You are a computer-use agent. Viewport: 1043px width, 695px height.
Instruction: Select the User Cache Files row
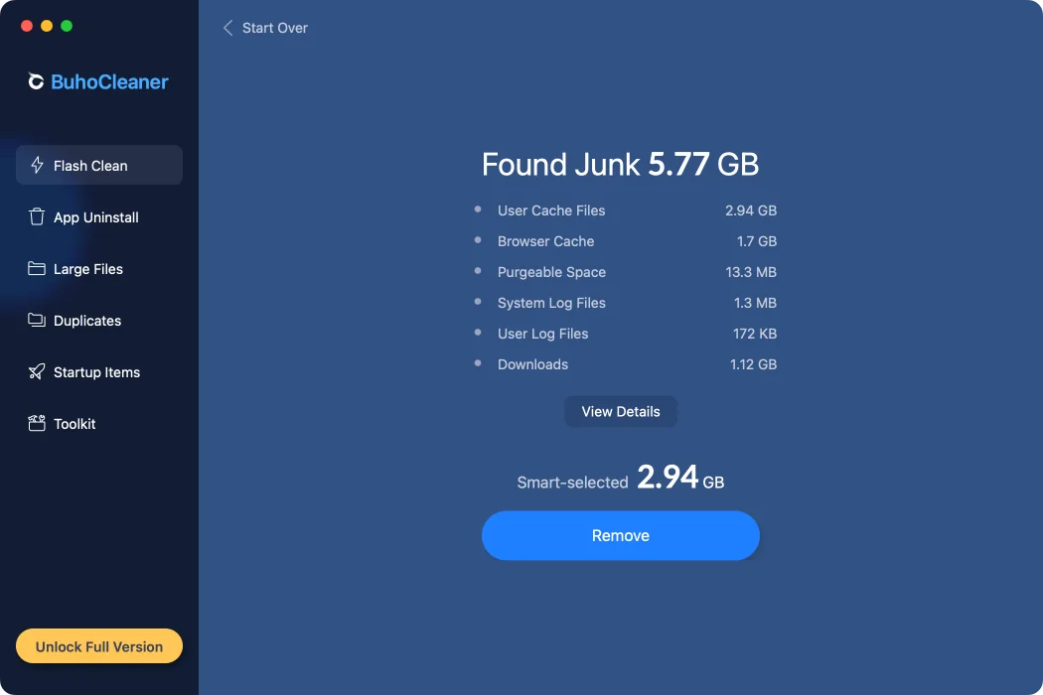(625, 210)
